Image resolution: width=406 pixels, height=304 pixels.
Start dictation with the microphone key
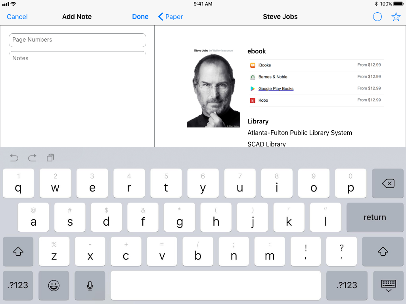tap(90, 285)
